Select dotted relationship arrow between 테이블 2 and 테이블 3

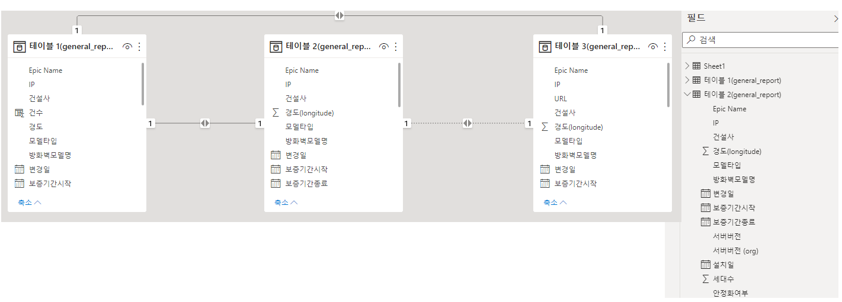(x=468, y=123)
